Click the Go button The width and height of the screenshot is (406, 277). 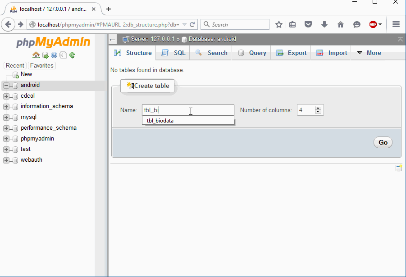(383, 142)
